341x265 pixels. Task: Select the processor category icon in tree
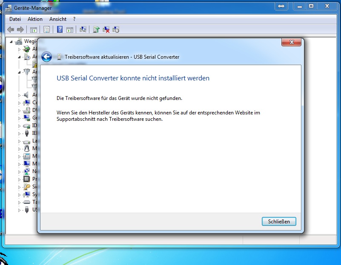pyautogui.click(x=27, y=179)
